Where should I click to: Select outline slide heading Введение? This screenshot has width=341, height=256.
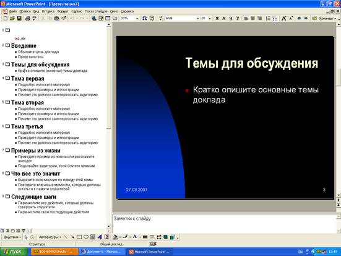pyautogui.click(x=24, y=46)
